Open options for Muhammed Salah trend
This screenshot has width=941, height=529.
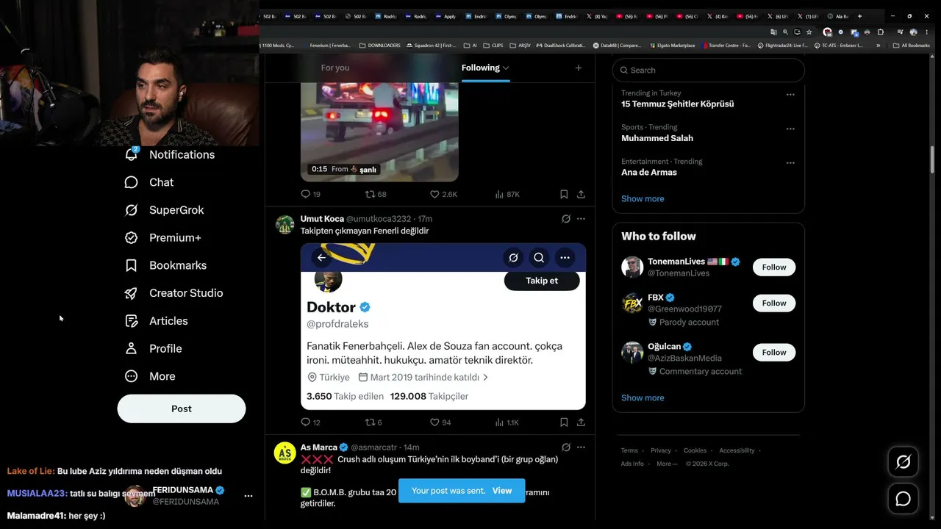[790, 129]
